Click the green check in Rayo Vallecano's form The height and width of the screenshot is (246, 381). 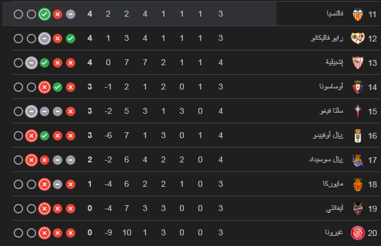pos(71,39)
